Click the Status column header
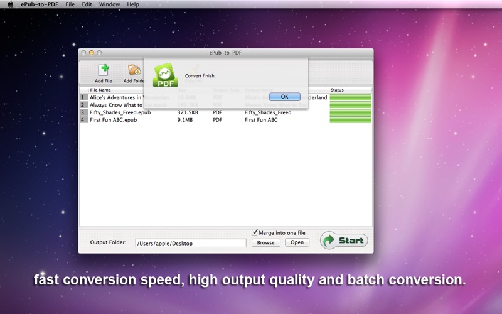Viewport: 502px width, 314px height. point(351,90)
